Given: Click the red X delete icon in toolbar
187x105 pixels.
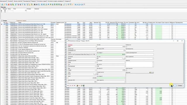Looking at the screenshot, I should pyautogui.click(x=8, y=5).
